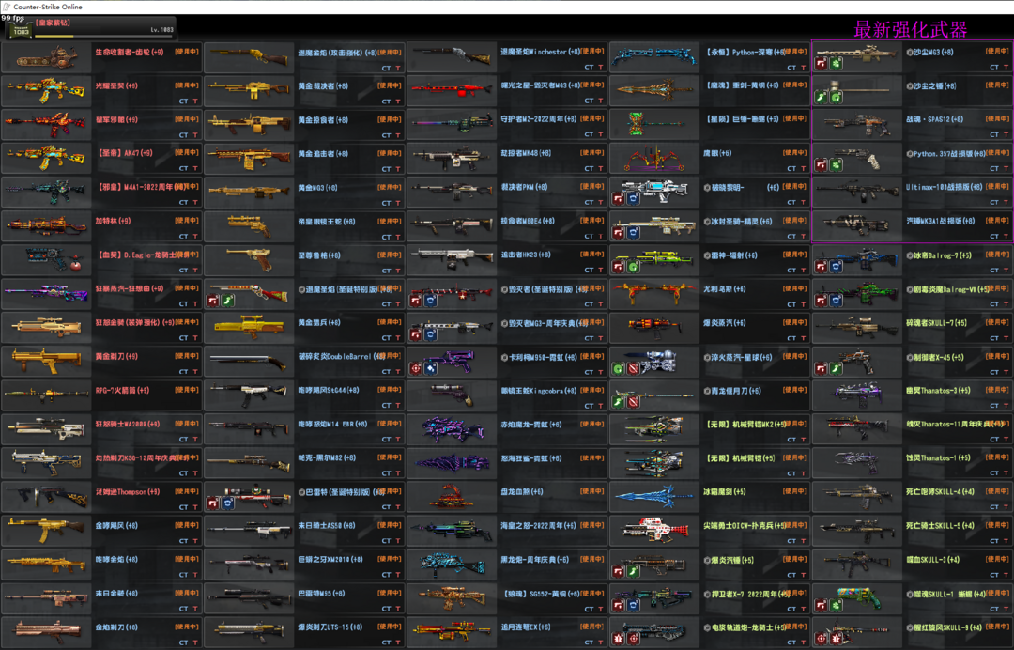This screenshot has height=650, width=1014.
Task: Click the red target icon on 魔红旋风SKULL-9 thumbnail
Action: 821,639
